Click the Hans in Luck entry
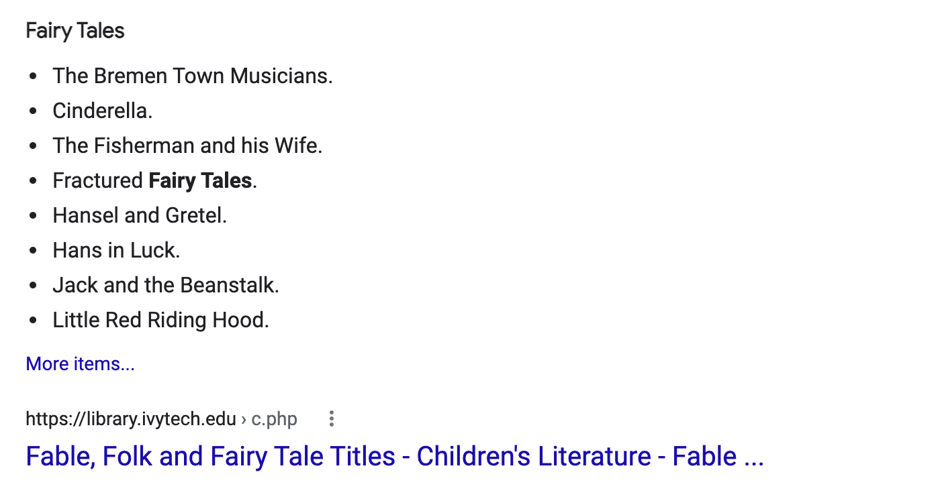This screenshot has width=940, height=503. (117, 250)
